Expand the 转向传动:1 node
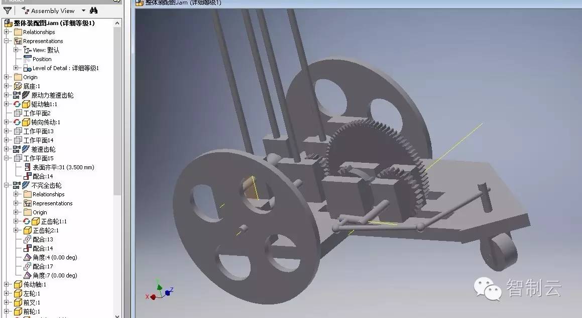Viewport: 582px width, 318px height. pyautogui.click(x=7, y=122)
